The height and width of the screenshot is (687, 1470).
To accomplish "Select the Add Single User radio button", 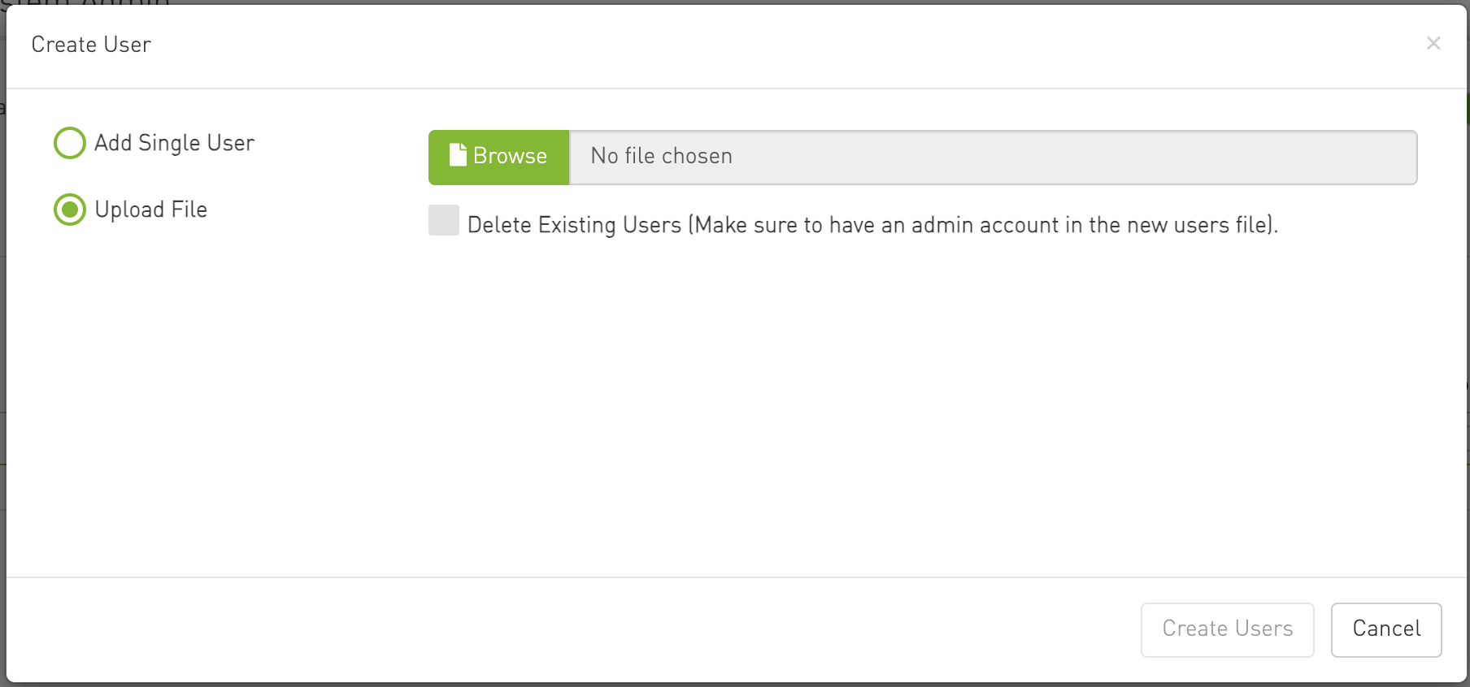I will 70,143.
